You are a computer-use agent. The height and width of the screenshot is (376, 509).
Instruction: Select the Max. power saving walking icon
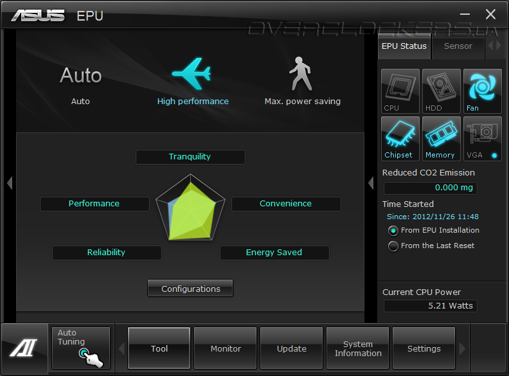pyautogui.click(x=301, y=74)
